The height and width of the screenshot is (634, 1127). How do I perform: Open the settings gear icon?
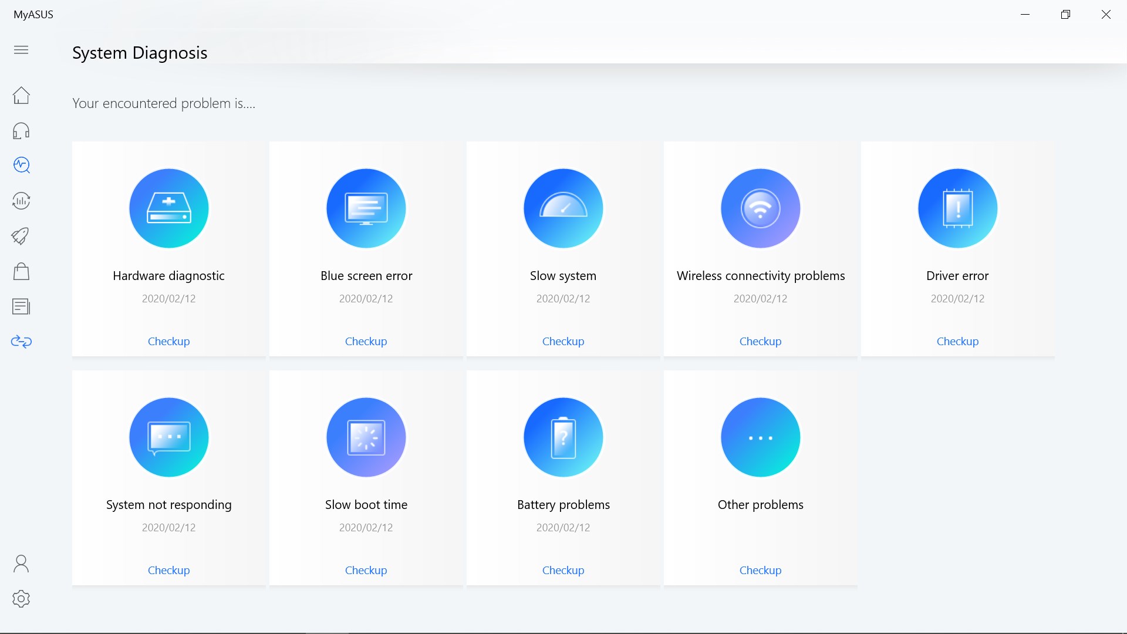tap(21, 599)
